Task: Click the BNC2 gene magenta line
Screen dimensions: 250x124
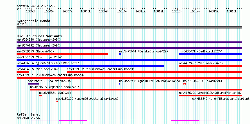Action: click(x=129, y=120)
